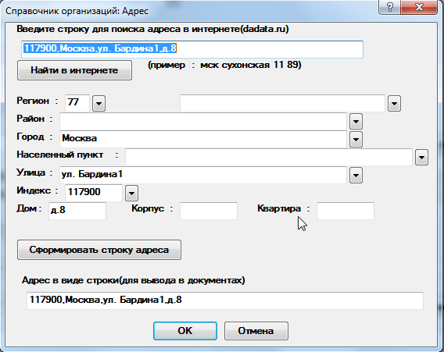Click the Город field containing Москва
Viewport: 444px width, 352px height.
[x=203, y=139]
